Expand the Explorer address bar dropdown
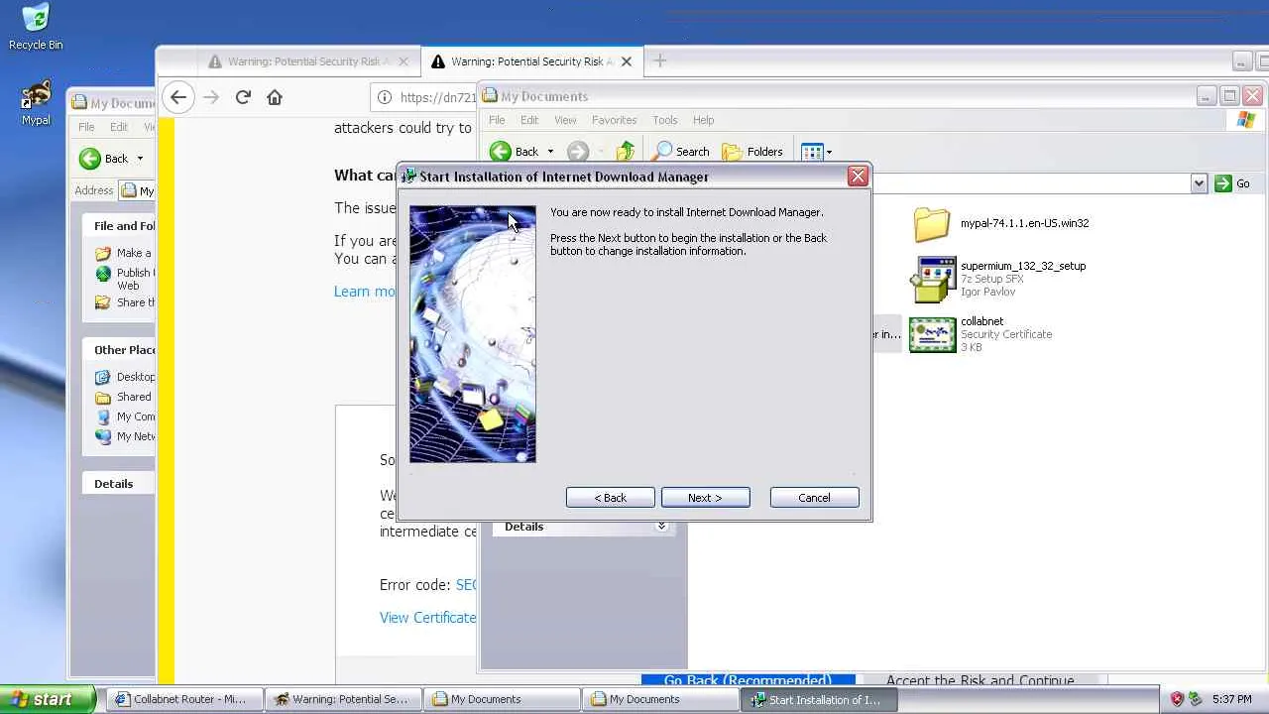Image resolution: width=1269 pixels, height=714 pixels. pyautogui.click(x=1199, y=183)
